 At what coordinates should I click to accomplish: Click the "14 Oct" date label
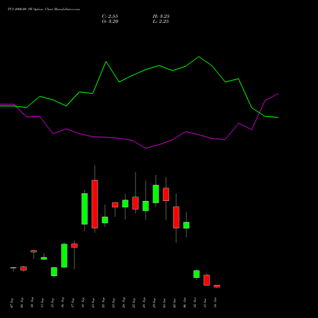click(x=216, y=303)
